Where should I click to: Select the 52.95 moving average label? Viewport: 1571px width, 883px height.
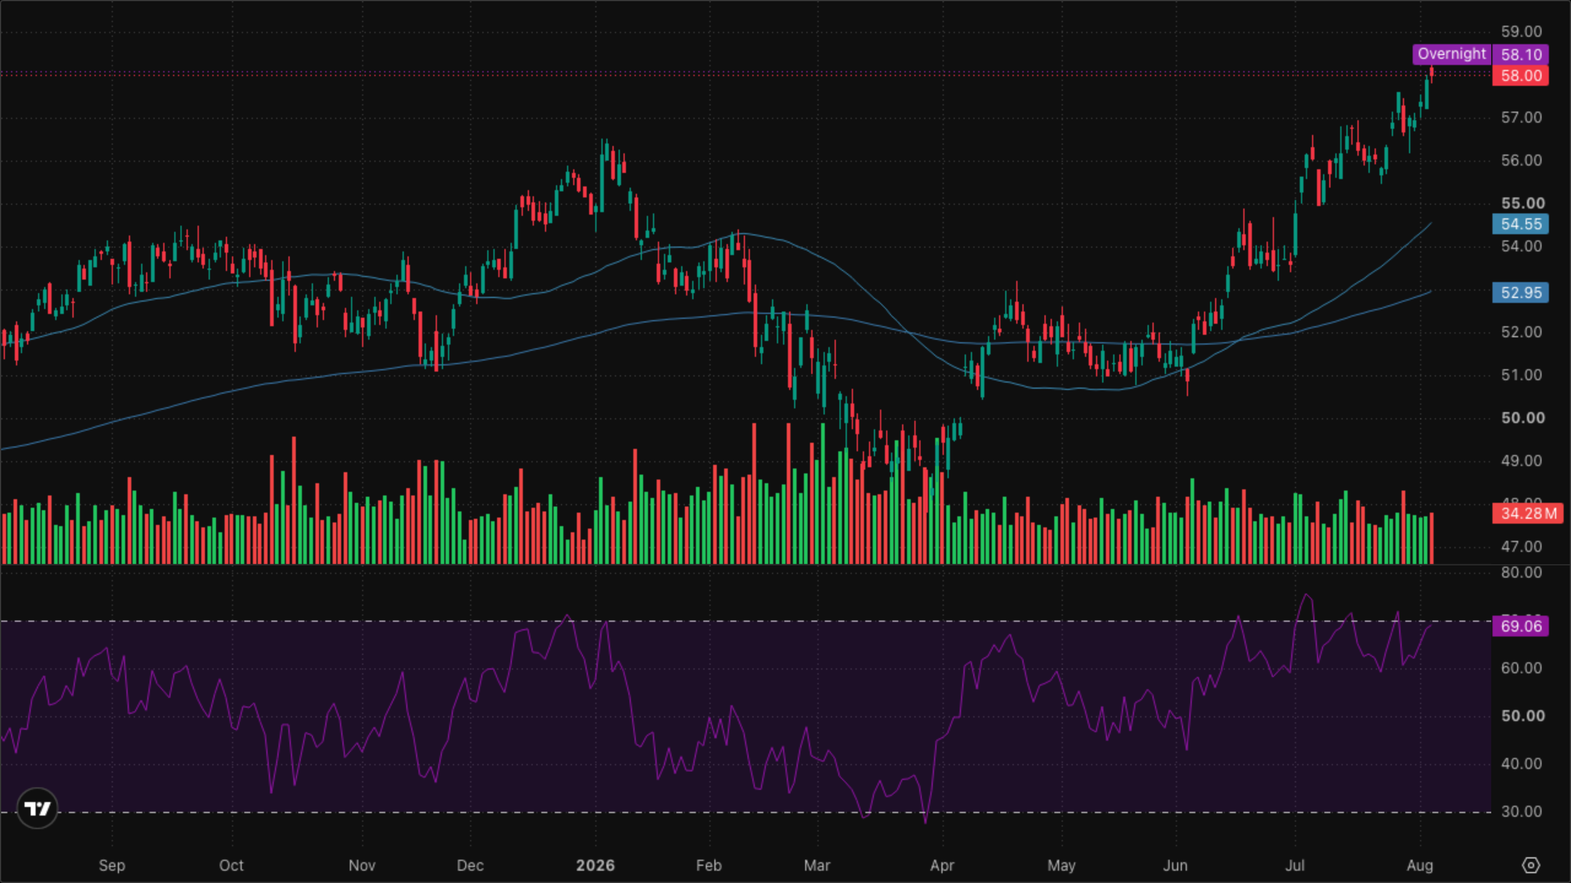click(x=1521, y=293)
